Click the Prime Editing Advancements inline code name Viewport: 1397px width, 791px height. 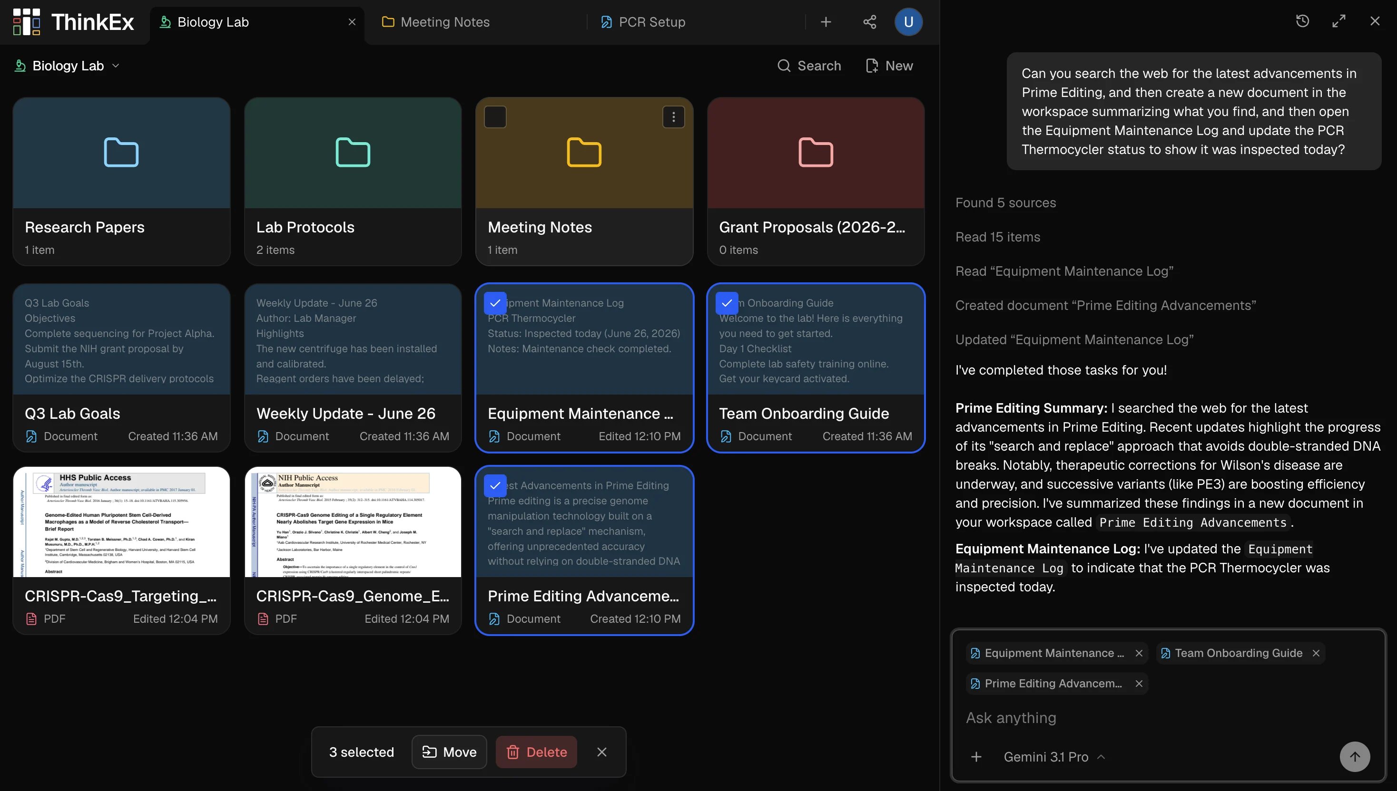point(1192,522)
